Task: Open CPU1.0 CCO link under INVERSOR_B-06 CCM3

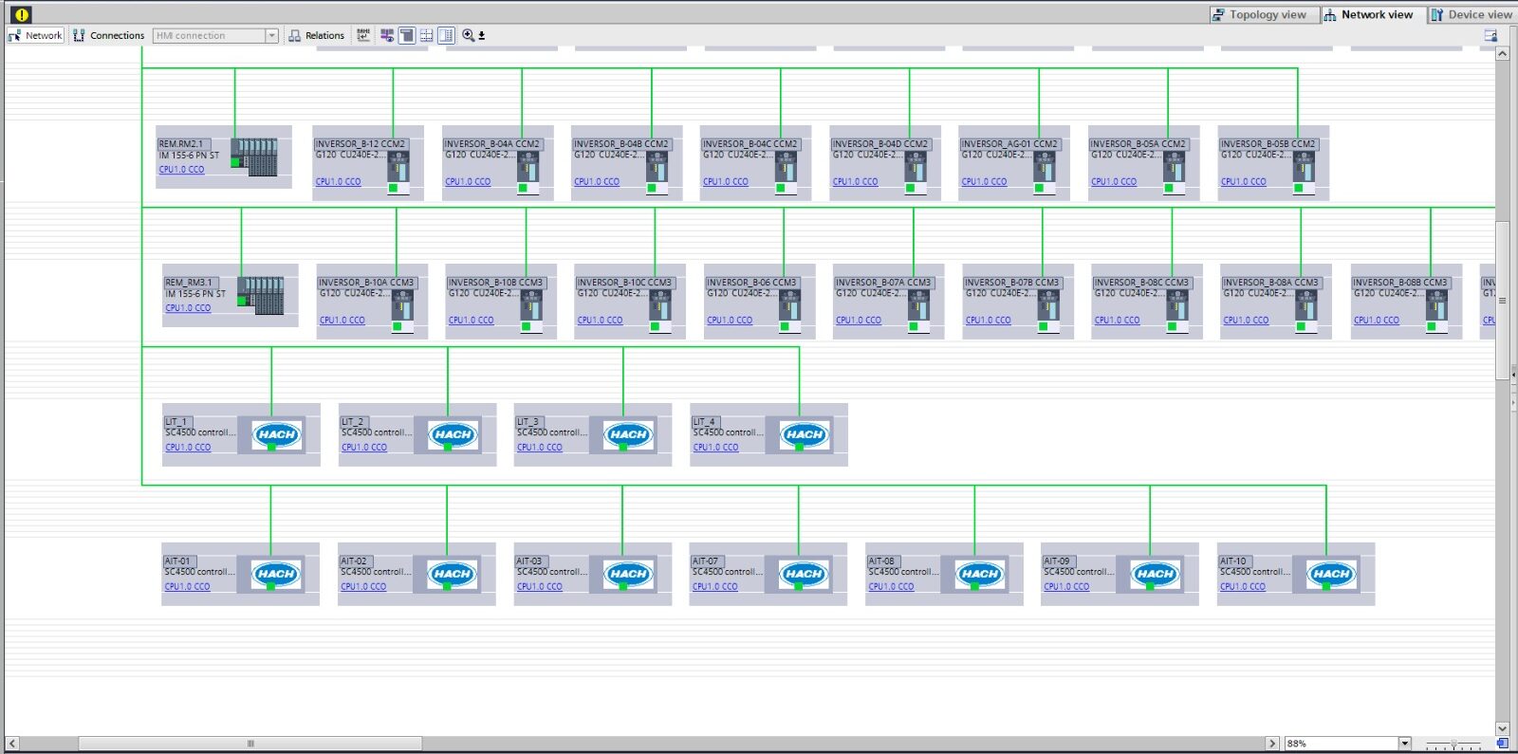Action: (x=729, y=321)
